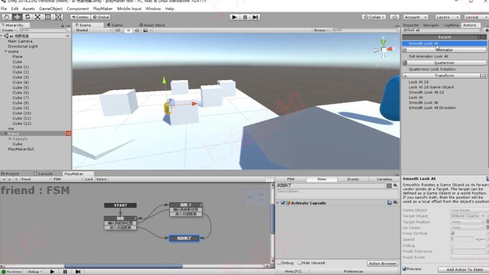Step one frame with top Step button
The height and width of the screenshot is (275, 489).
[255, 17]
